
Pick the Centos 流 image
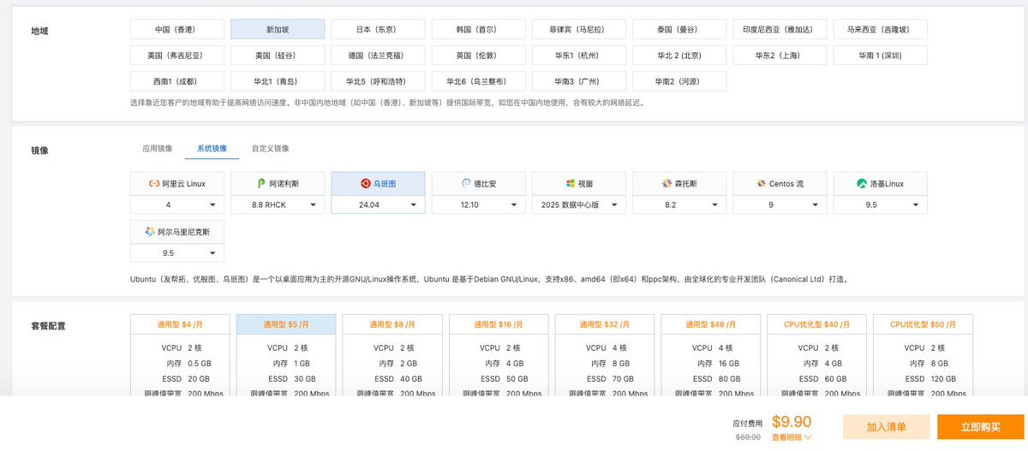coord(780,183)
